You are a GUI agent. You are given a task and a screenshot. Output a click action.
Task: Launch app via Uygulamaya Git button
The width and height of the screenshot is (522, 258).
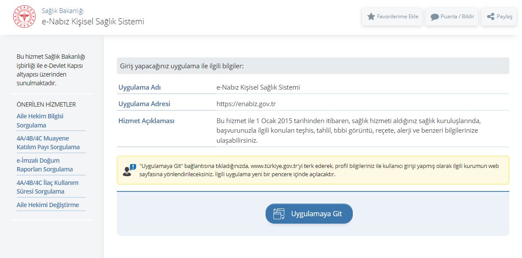tap(309, 214)
